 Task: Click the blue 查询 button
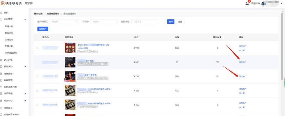coord(171,21)
